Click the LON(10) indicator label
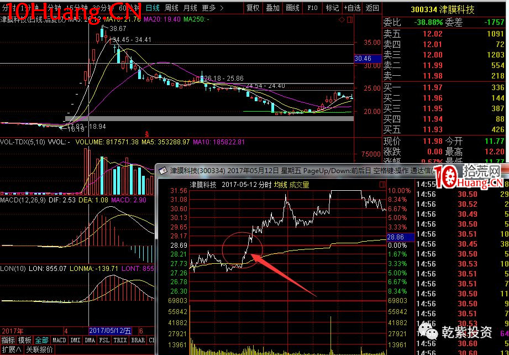Viewport: 509px width, 355px height. [x=13, y=269]
